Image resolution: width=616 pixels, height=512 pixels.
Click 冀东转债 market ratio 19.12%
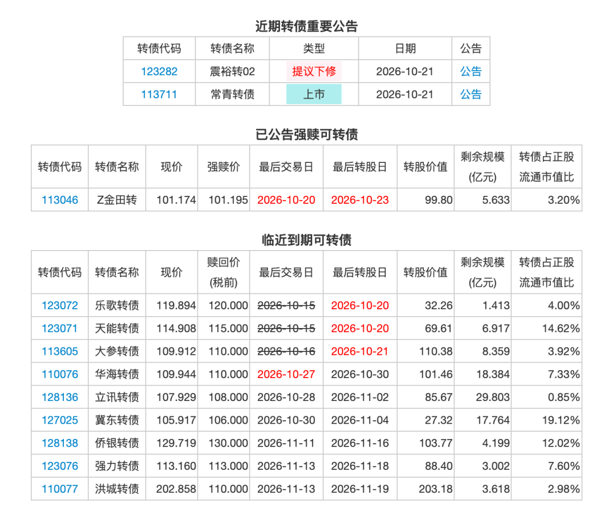[561, 420]
